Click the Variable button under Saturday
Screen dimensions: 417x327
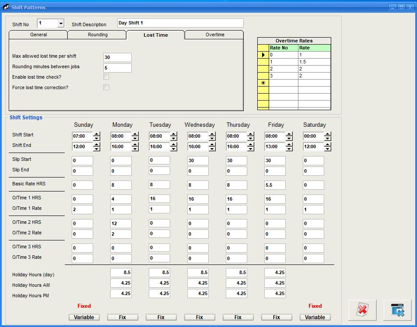click(315, 317)
